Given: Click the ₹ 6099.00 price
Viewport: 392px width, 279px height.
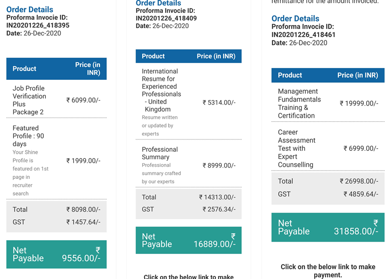Looking at the screenshot, I should (83, 100).
